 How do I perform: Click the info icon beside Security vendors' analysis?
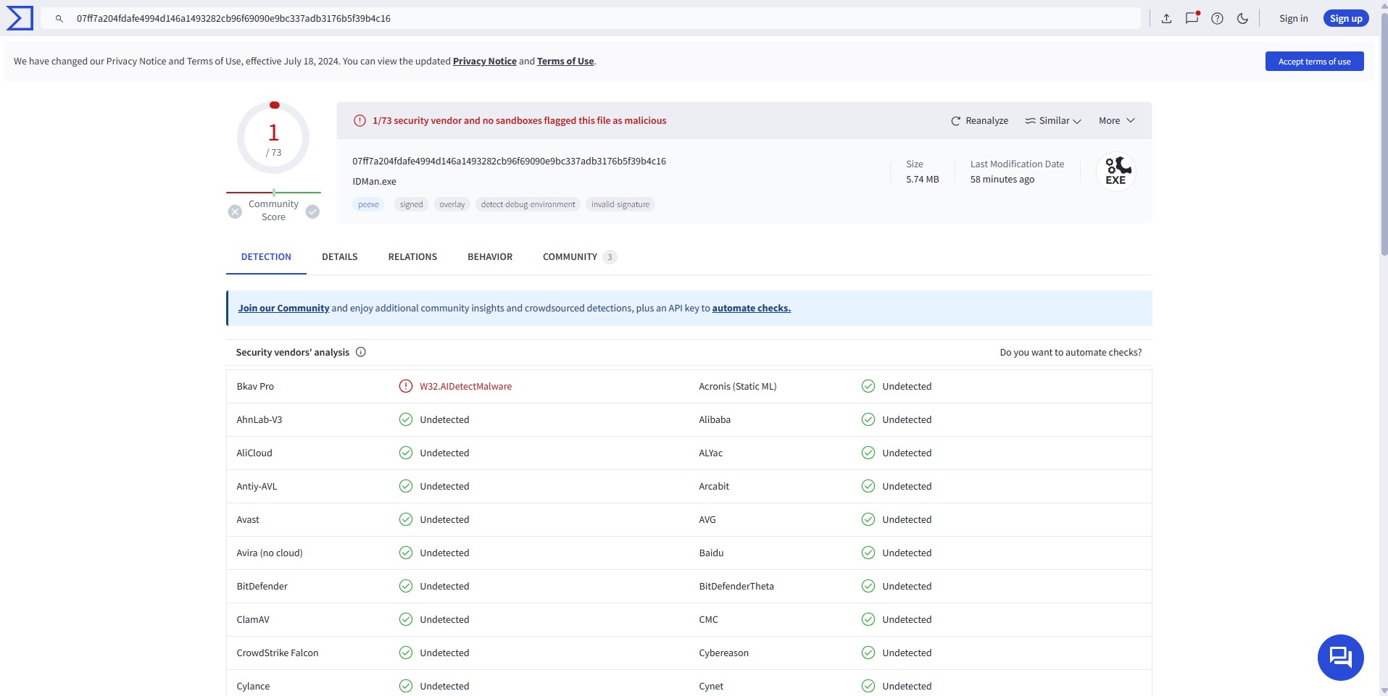point(361,352)
